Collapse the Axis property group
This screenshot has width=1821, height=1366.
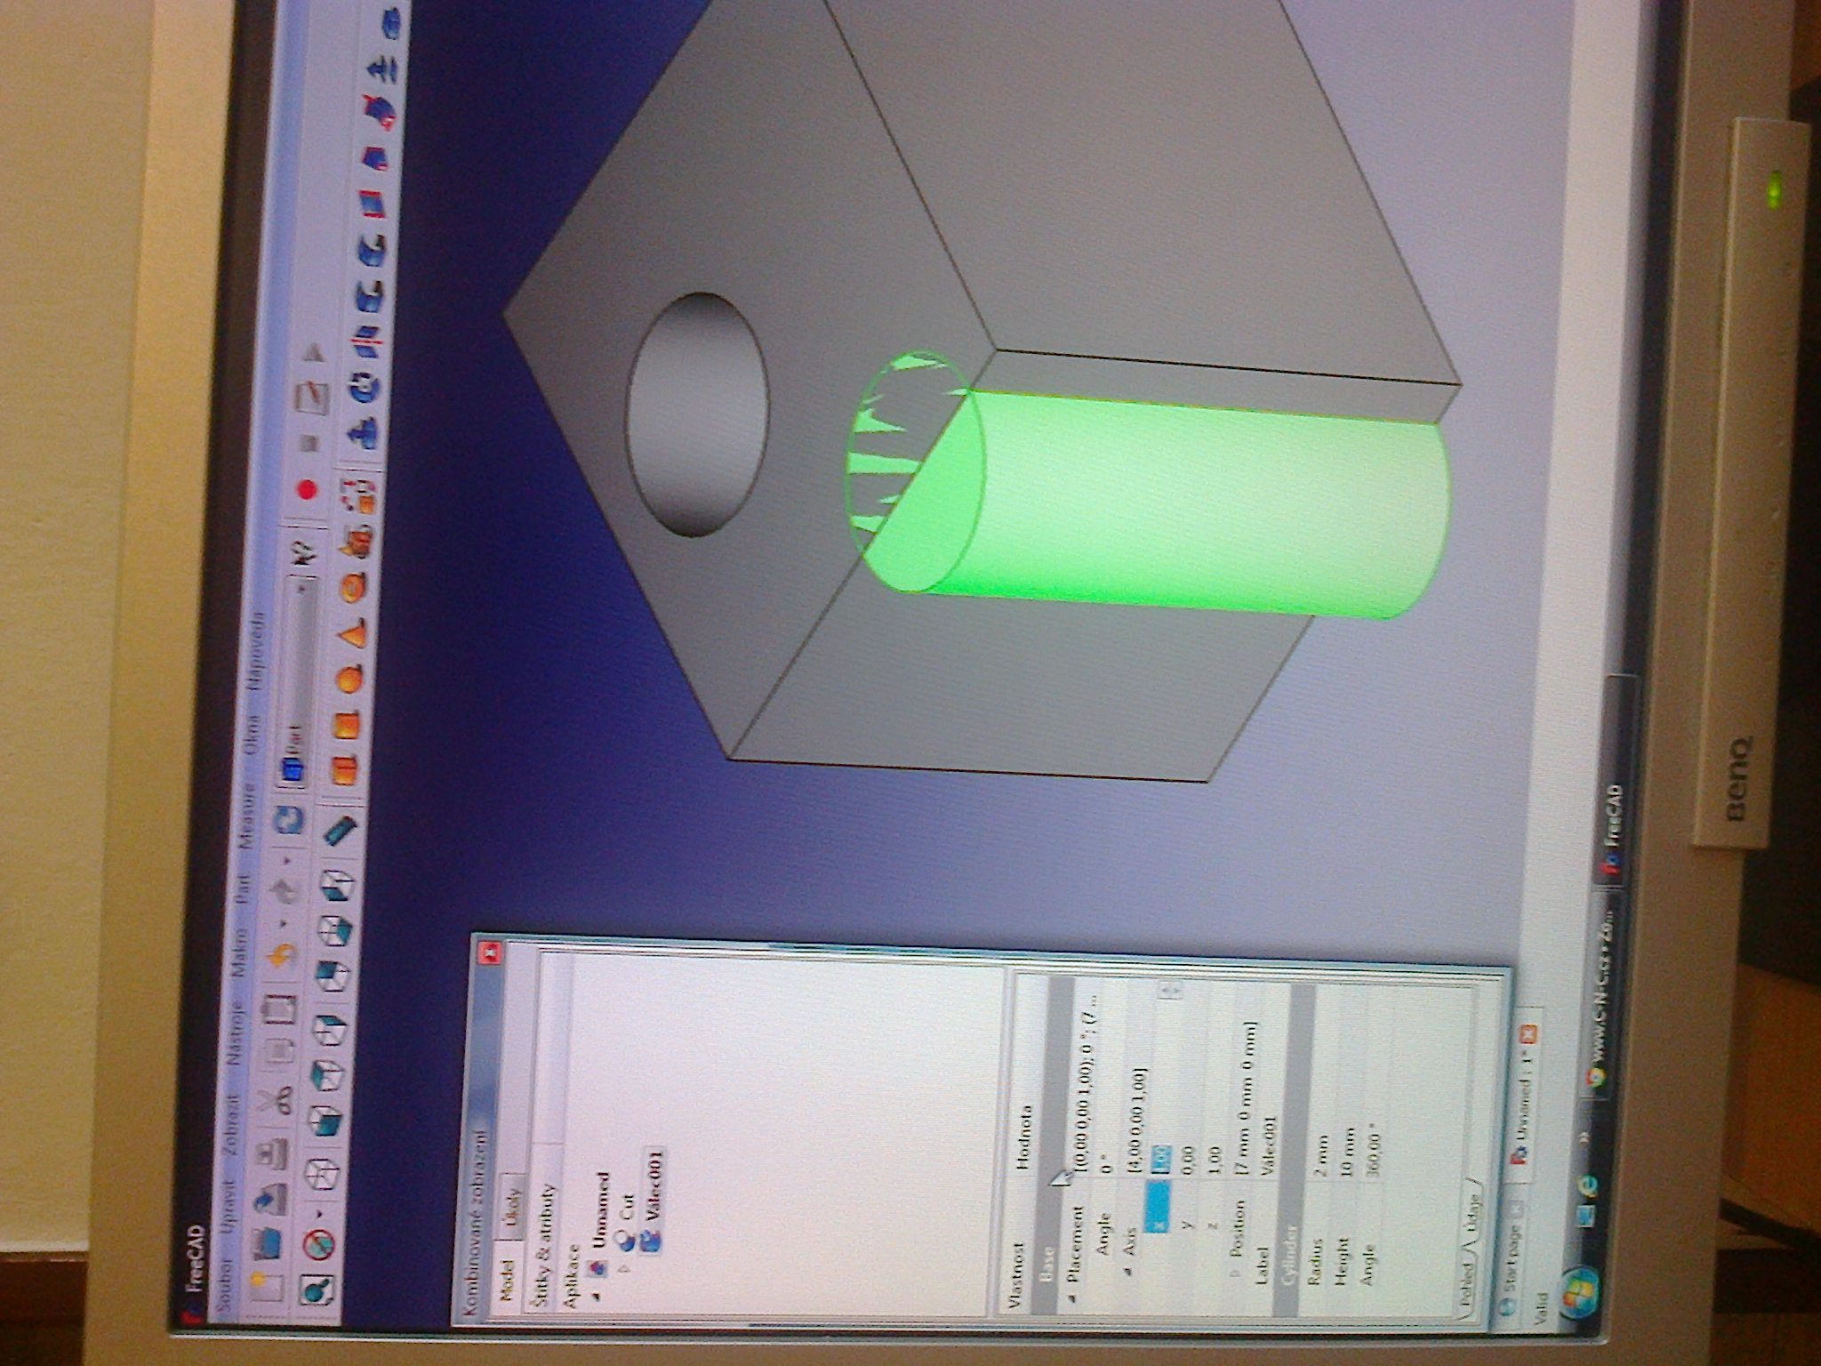coord(1128,1273)
